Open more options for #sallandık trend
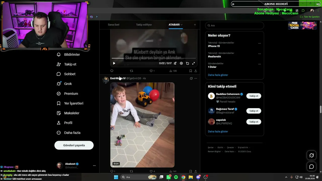This screenshot has height=181, width=322. pos(259,54)
